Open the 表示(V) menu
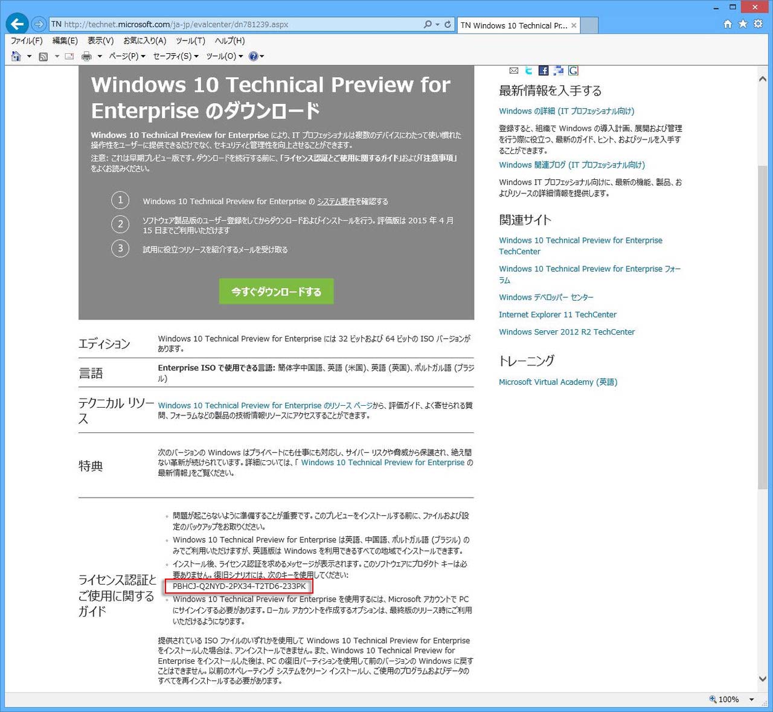 coord(100,40)
